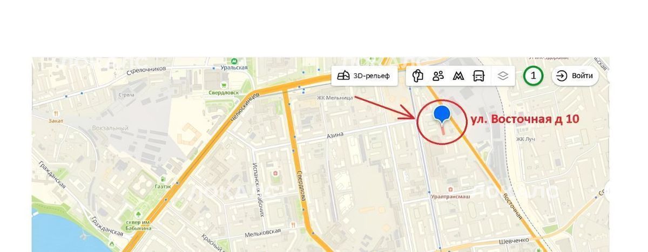Toggle the metro scheme M icon

click(458, 76)
